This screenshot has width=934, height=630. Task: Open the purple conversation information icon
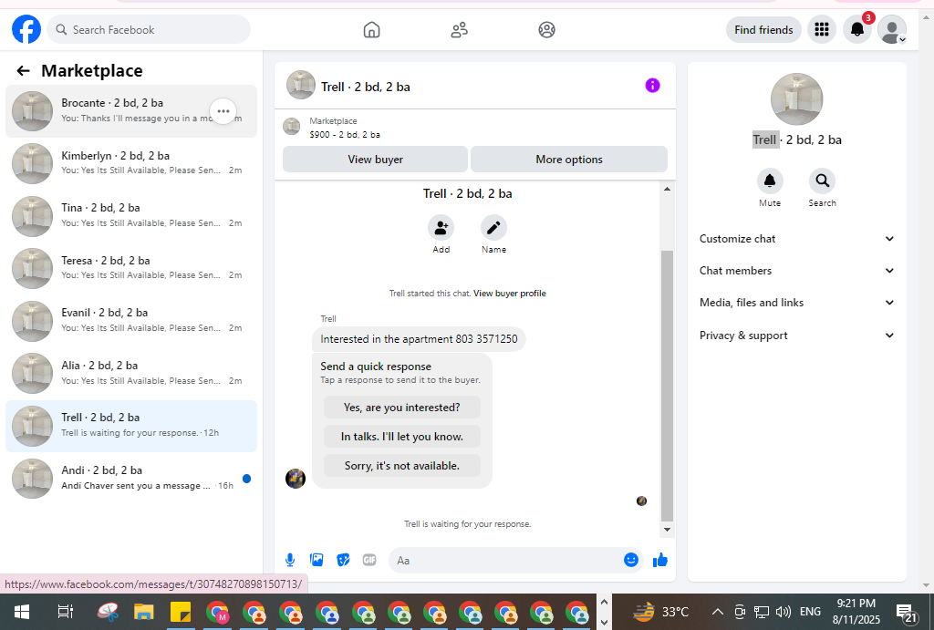653,86
